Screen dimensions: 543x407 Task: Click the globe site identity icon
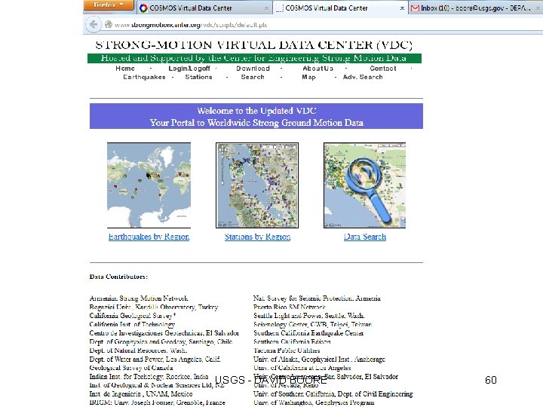[109, 25]
